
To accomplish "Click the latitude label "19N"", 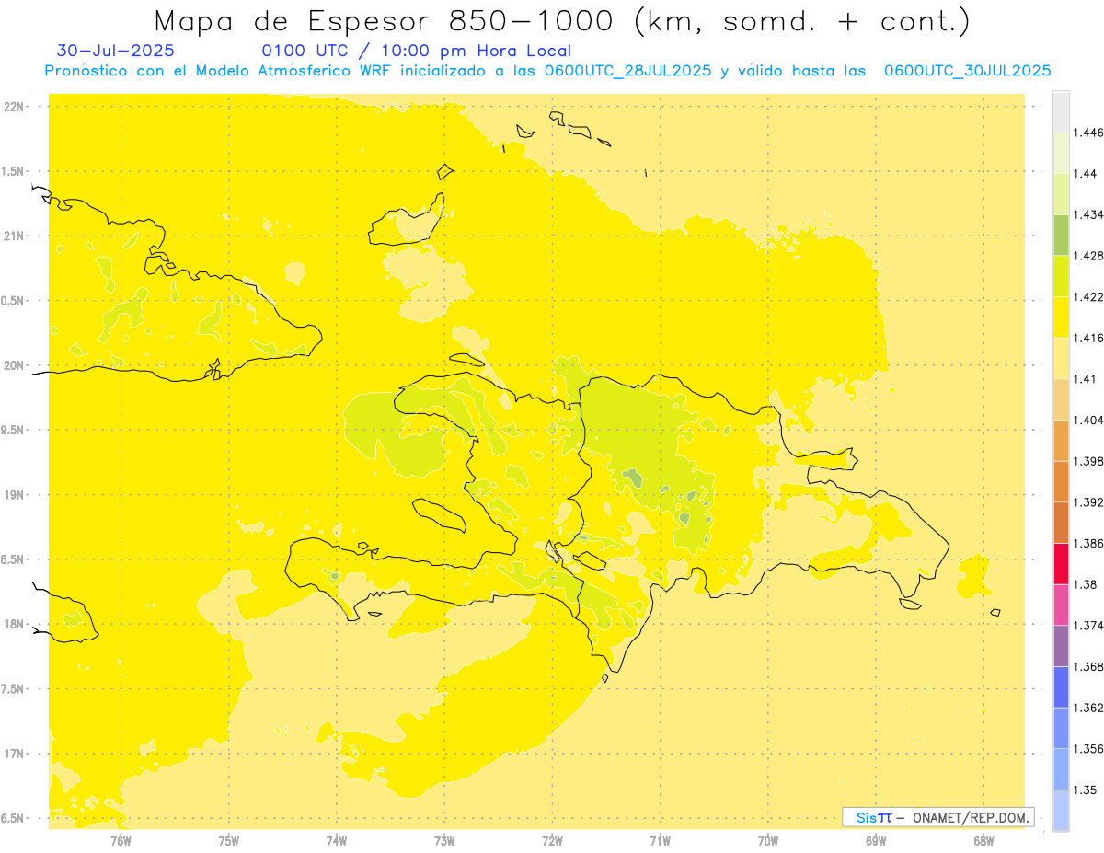I will pos(14,495).
